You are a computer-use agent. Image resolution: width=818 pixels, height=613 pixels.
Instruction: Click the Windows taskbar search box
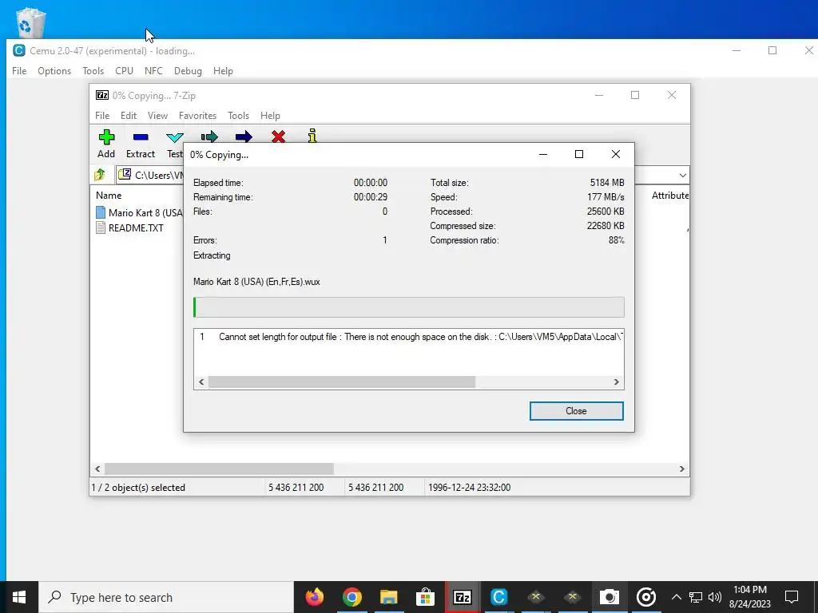166,597
